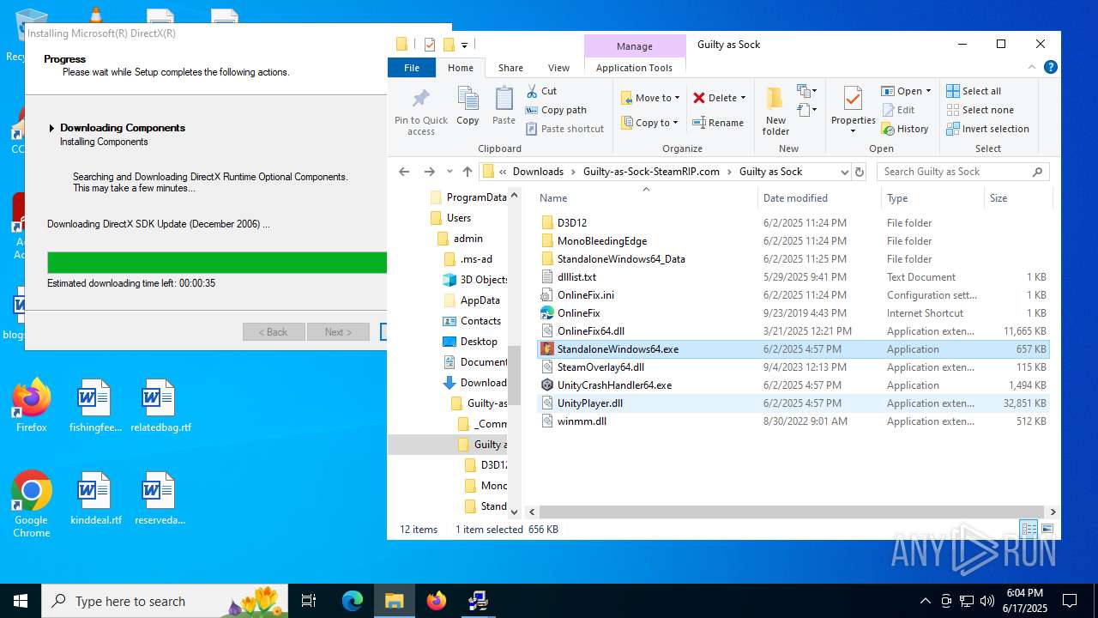Image resolution: width=1098 pixels, height=618 pixels.
Task: Click taskbar Type here to search box
Action: click(165, 601)
